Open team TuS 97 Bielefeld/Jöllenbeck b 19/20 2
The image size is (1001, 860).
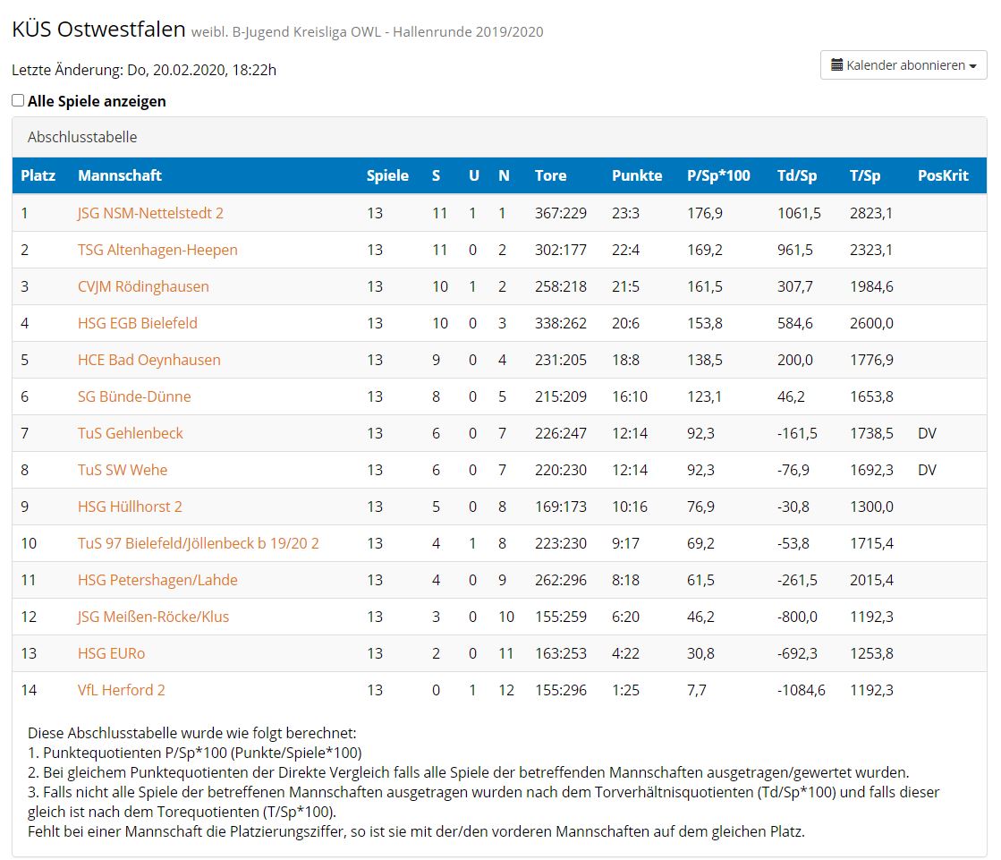tap(199, 543)
